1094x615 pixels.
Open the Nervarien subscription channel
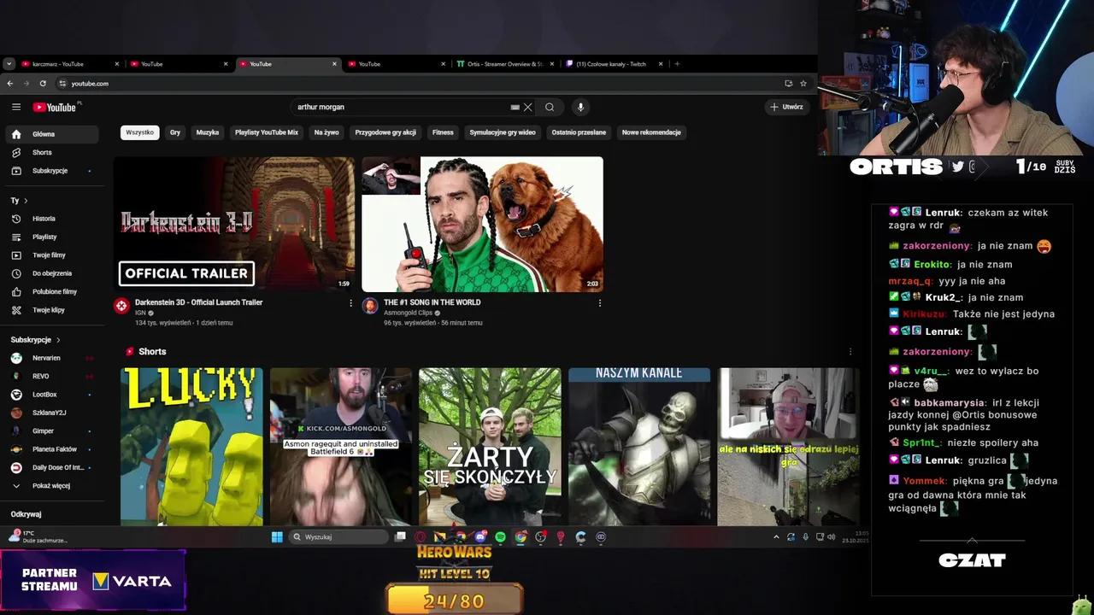pyautogui.click(x=51, y=358)
